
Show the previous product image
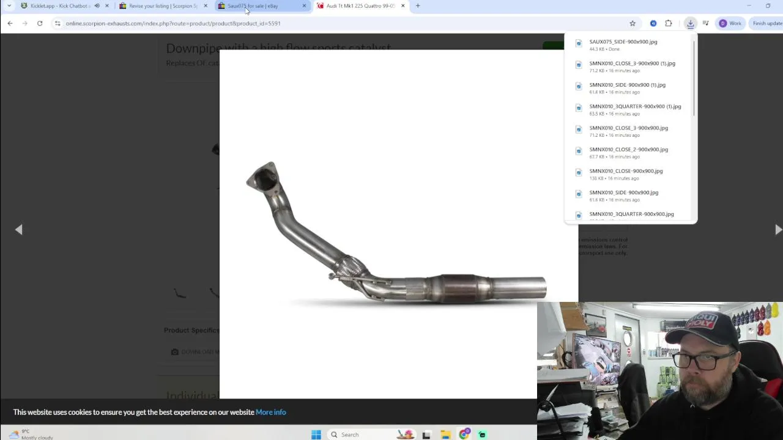coord(18,229)
